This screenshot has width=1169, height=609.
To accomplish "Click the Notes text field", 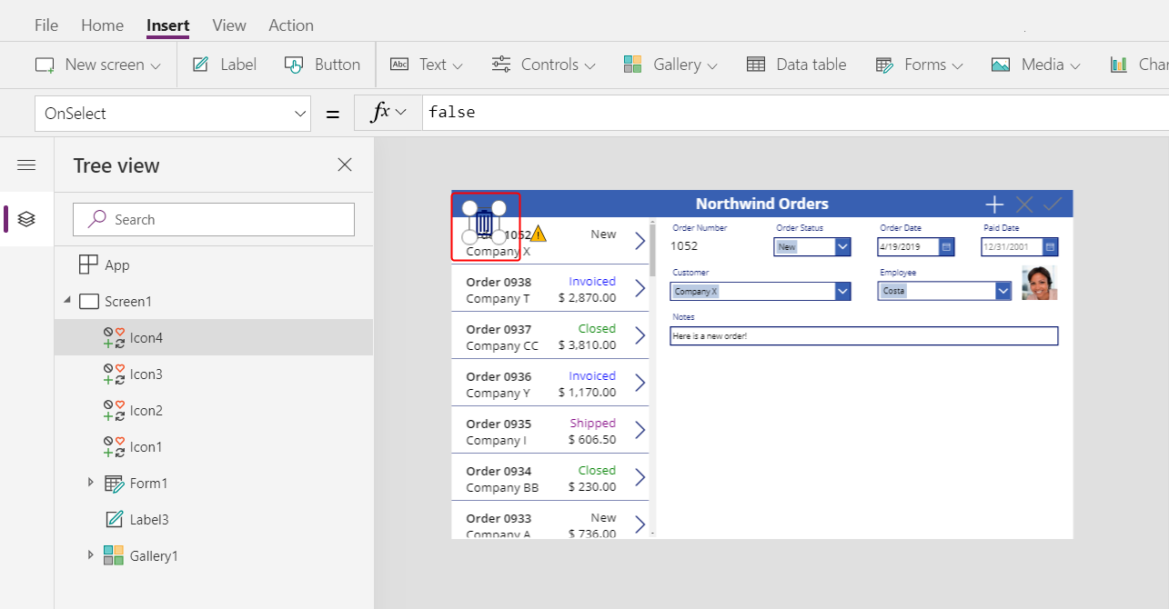I will tap(864, 335).
